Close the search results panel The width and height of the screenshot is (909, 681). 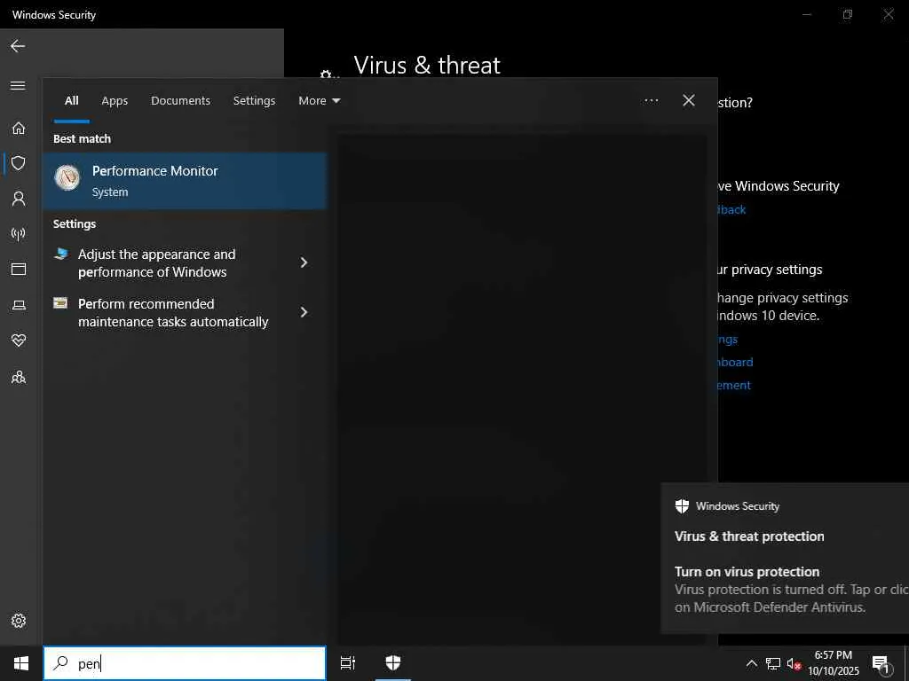tap(689, 101)
